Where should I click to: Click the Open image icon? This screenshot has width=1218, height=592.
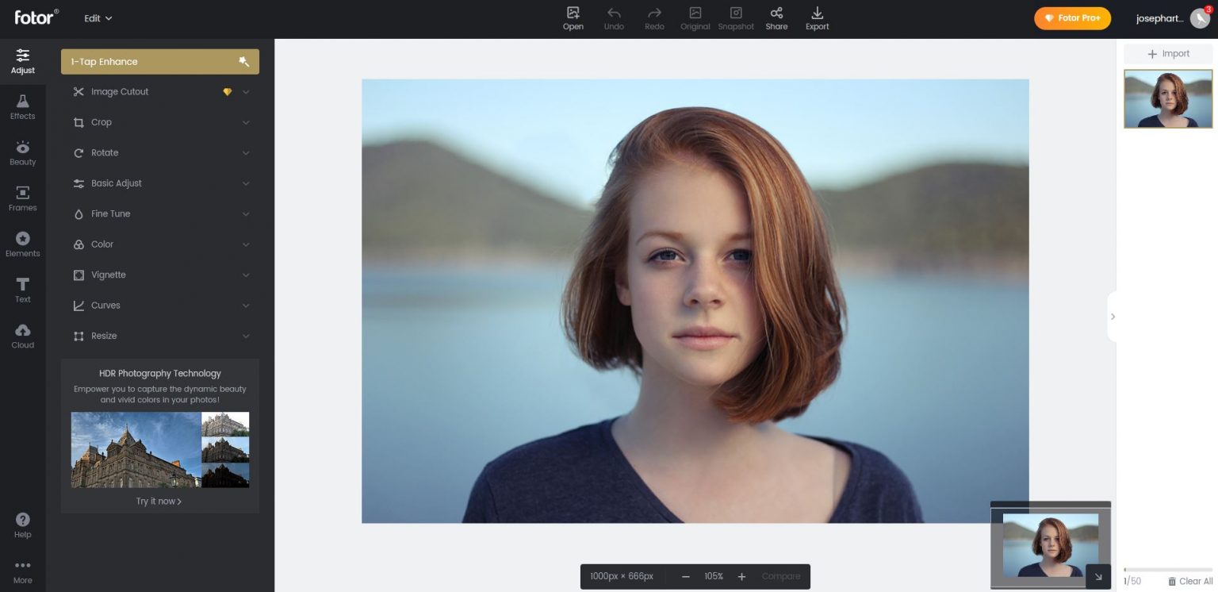(x=573, y=18)
